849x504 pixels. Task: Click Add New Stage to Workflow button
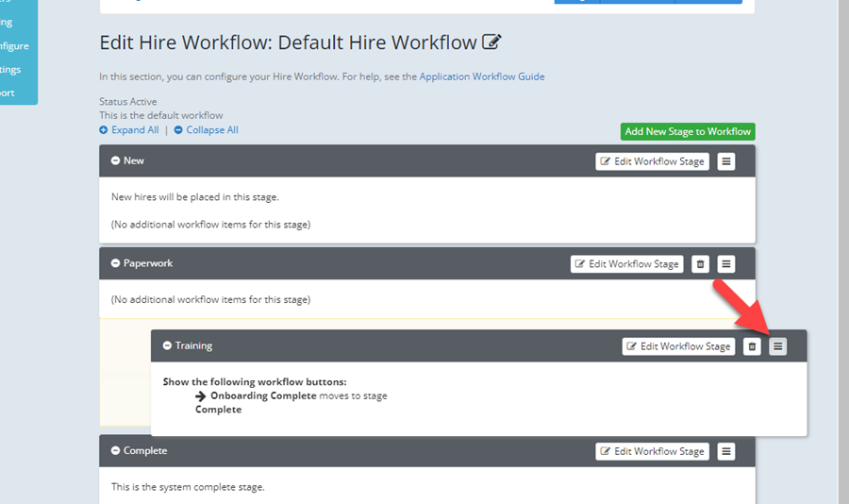(688, 132)
